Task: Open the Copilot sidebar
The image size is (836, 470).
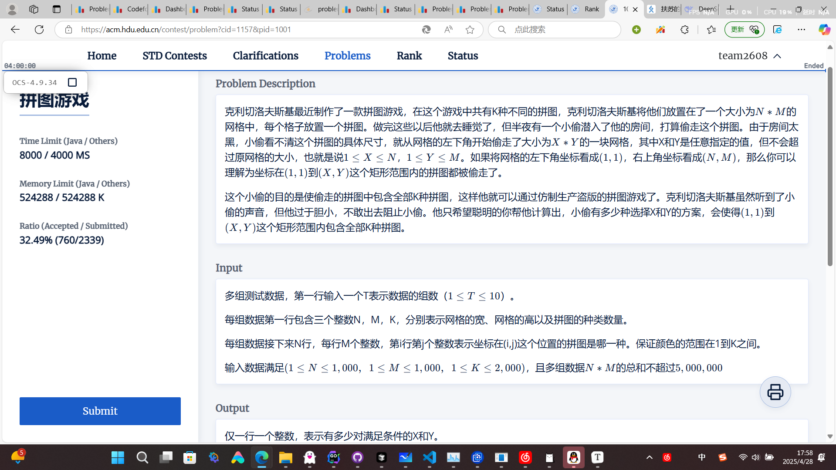Action: pyautogui.click(x=824, y=30)
